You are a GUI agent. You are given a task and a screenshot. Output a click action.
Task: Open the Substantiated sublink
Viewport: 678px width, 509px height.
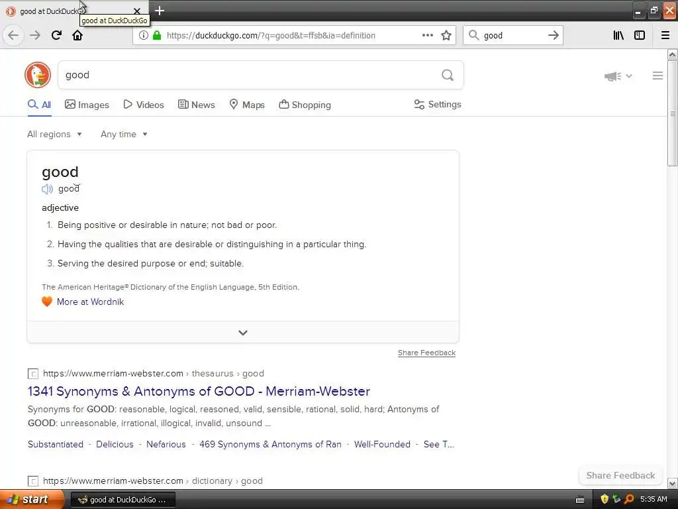pyautogui.click(x=56, y=445)
